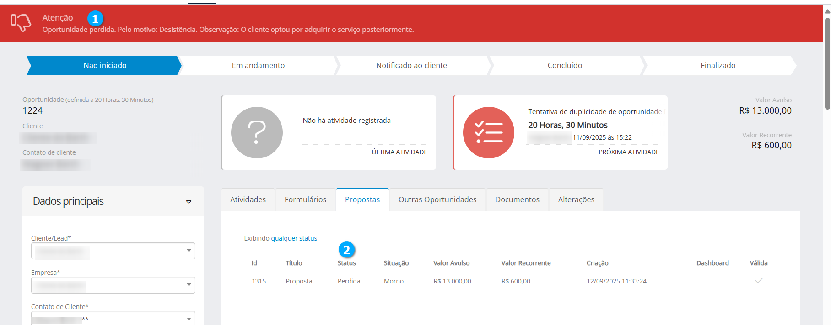Viewport: 831px width, 325px height.
Task: Click the blue number 2 marker badge
Action: 346,250
